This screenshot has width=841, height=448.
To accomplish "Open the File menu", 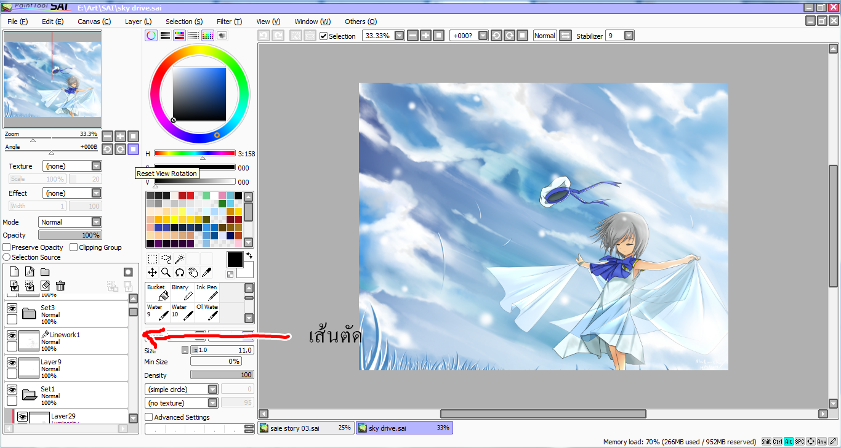I will pos(18,22).
